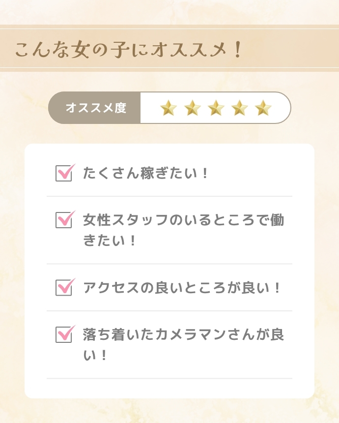This screenshot has height=423, width=339.
Task: Click the たくさん稼ぎたい！ text
Action: tap(146, 173)
